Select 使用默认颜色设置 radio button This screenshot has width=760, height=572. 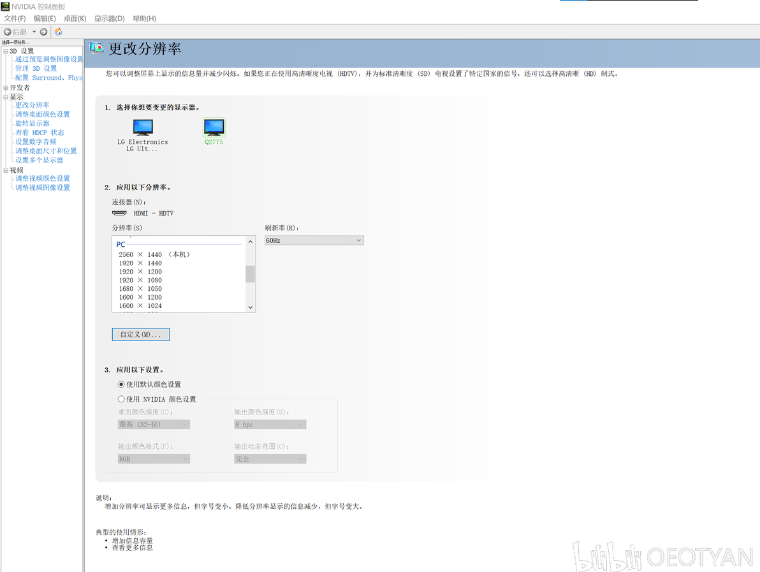click(x=121, y=385)
